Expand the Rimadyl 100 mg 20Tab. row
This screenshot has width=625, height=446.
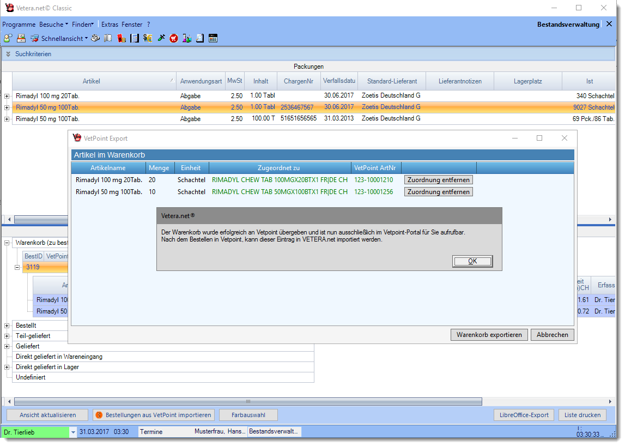7,96
